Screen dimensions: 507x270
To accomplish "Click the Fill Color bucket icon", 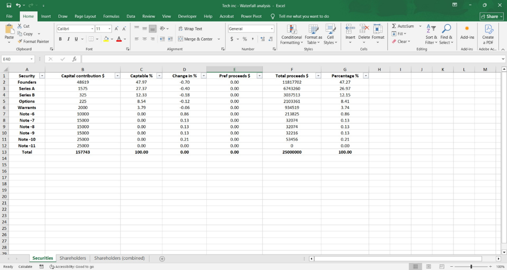I will tap(106, 39).
